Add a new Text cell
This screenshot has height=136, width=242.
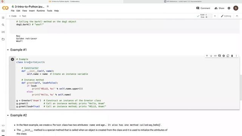pos(23,16)
